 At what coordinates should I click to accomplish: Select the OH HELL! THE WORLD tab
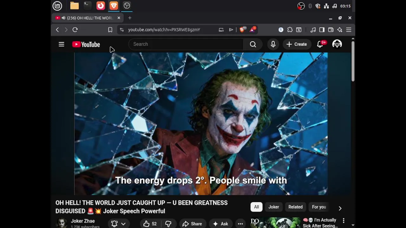click(88, 18)
